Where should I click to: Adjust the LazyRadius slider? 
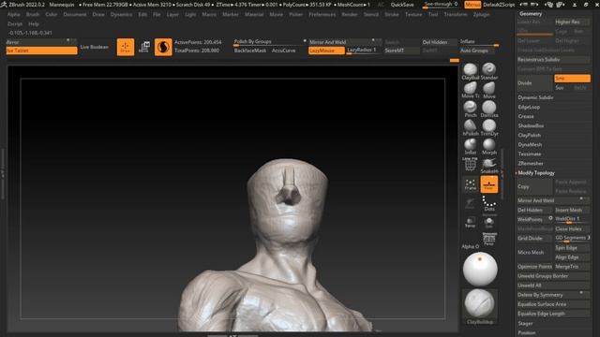pos(364,51)
